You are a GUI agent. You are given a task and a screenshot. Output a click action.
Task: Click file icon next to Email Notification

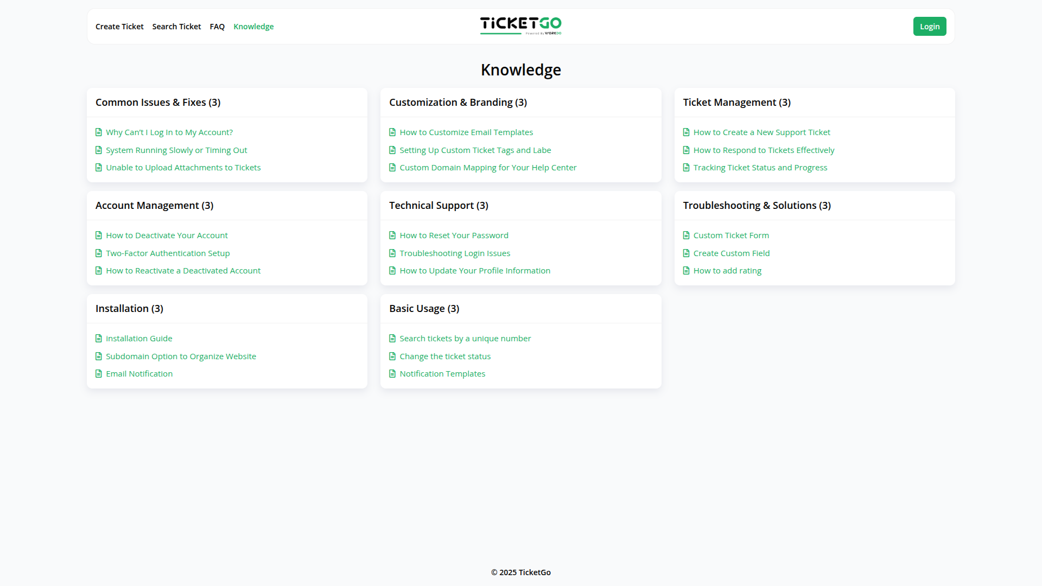click(99, 374)
